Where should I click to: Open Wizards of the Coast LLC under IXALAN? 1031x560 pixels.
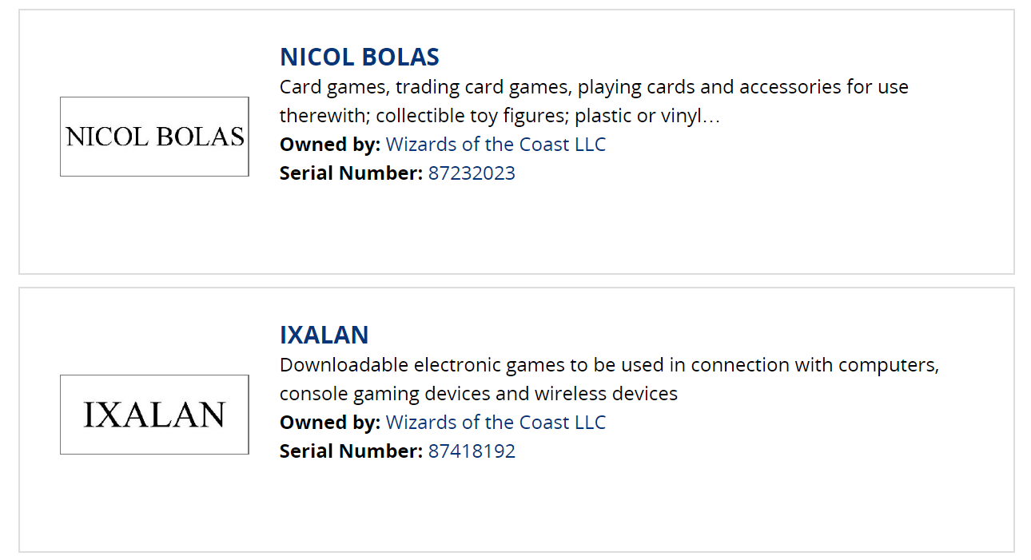pos(496,423)
